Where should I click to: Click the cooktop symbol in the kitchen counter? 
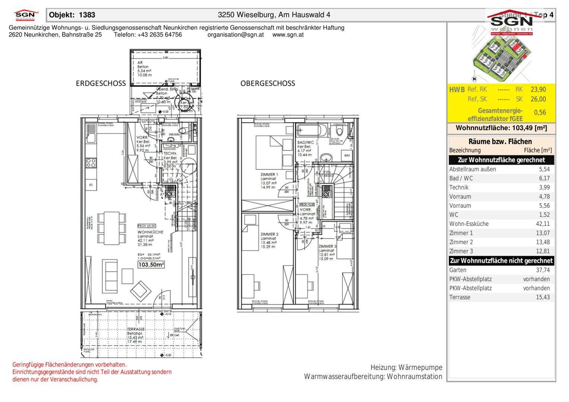pos(91,163)
